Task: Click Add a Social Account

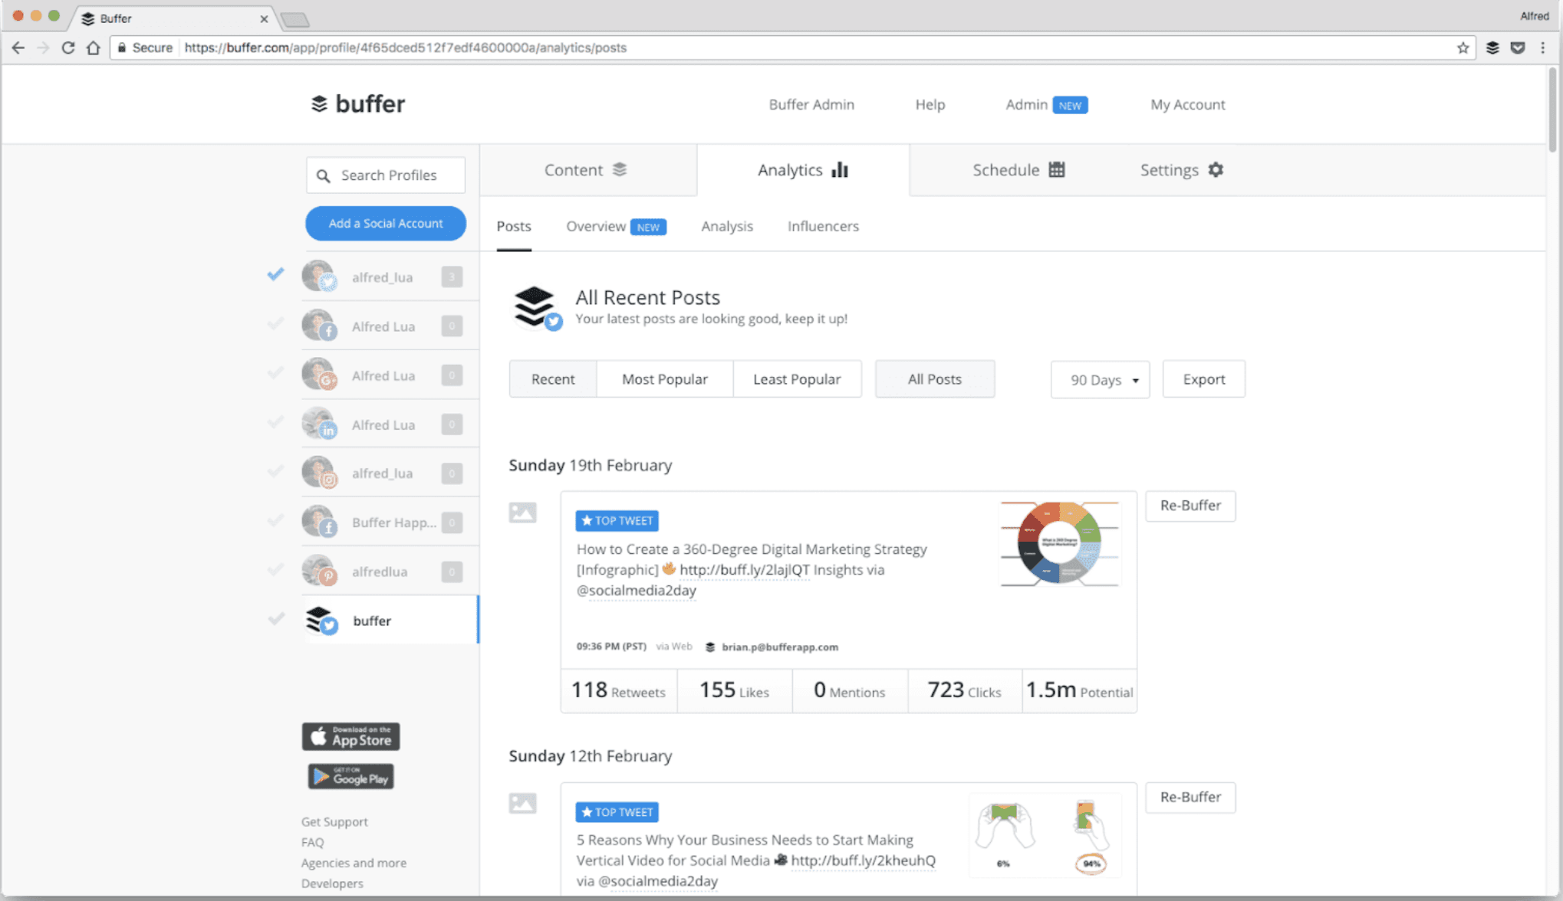Action: tap(386, 223)
